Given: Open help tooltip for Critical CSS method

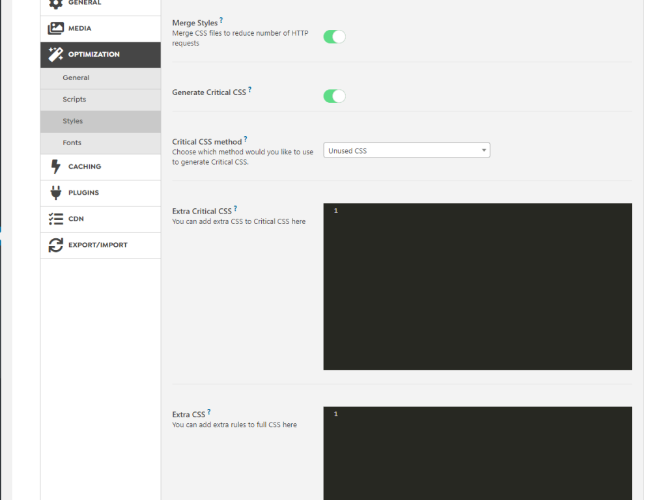Looking at the screenshot, I should tap(246, 139).
